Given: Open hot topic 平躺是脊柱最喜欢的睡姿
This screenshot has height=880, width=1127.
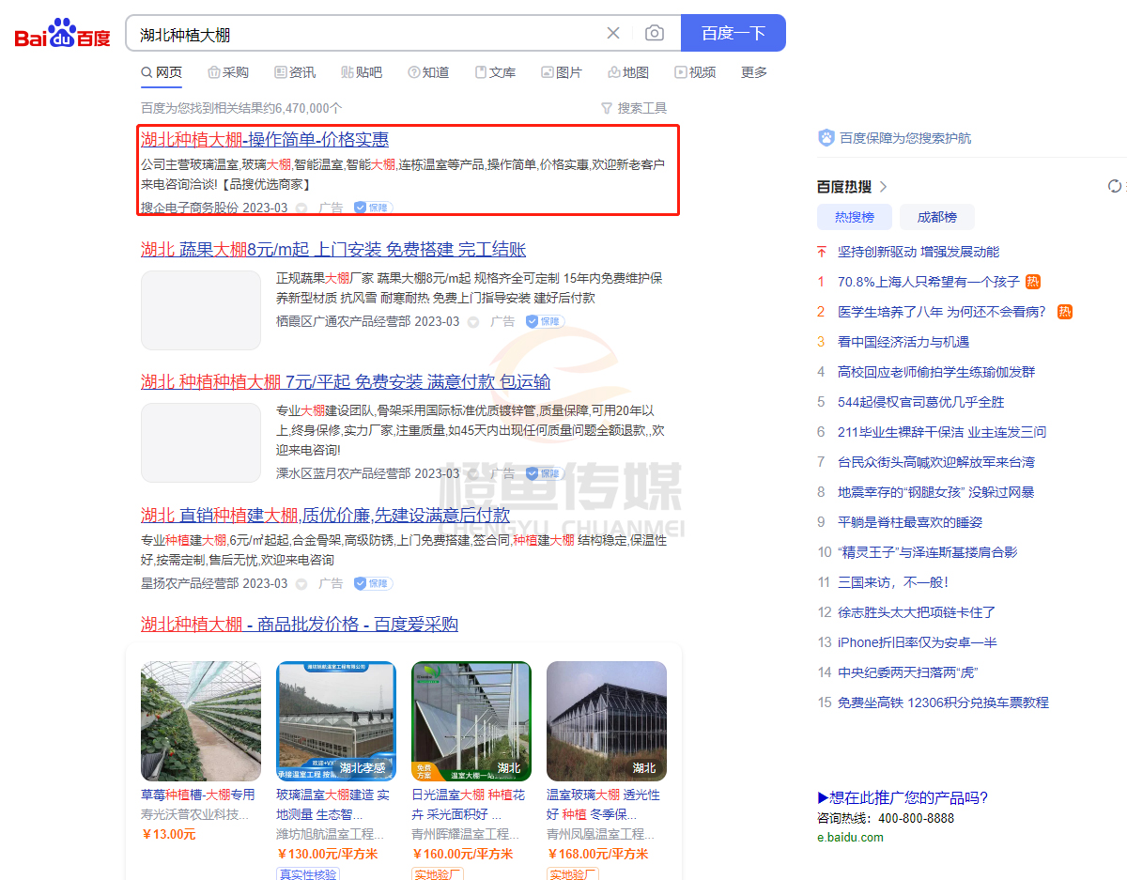Looking at the screenshot, I should coord(910,522).
